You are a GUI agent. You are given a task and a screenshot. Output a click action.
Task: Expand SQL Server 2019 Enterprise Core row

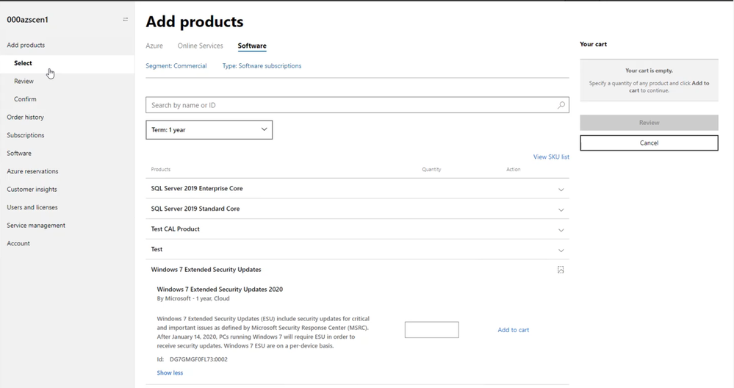[561, 190]
